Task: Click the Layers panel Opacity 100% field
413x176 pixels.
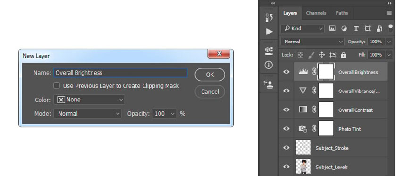Action: tap(376, 42)
